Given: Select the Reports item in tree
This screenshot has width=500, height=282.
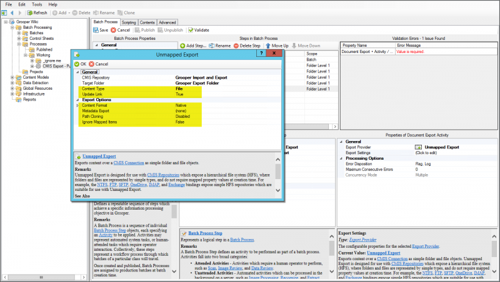Looking at the screenshot, I should 29,99.
